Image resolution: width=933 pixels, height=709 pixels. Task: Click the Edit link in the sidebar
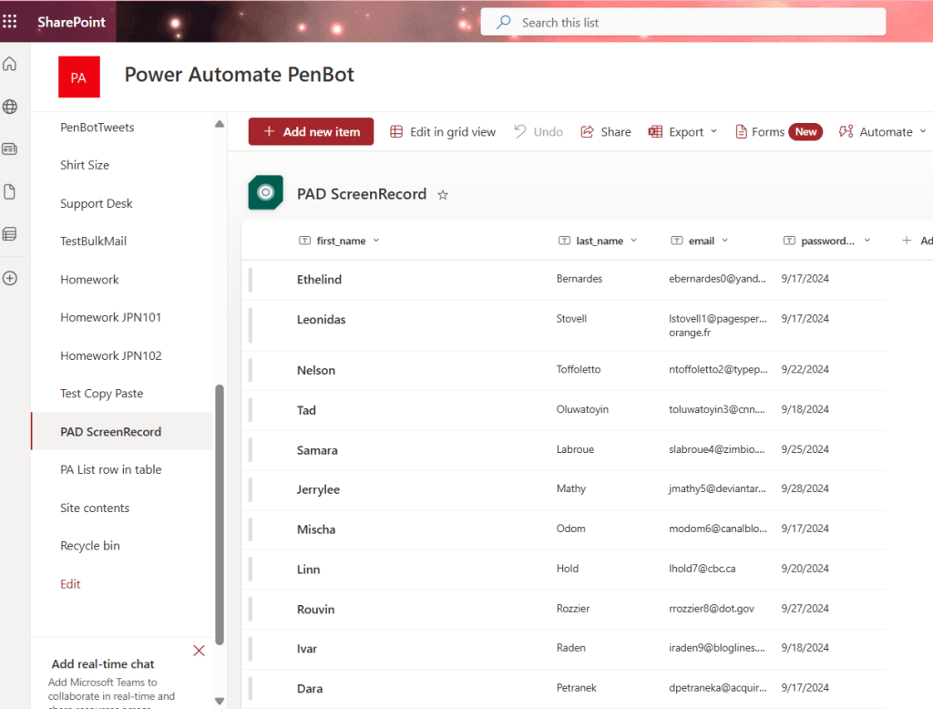pyautogui.click(x=70, y=584)
